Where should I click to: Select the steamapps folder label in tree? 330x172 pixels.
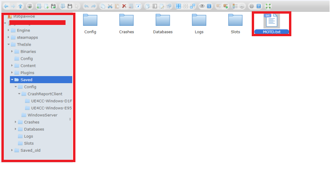tap(27, 38)
